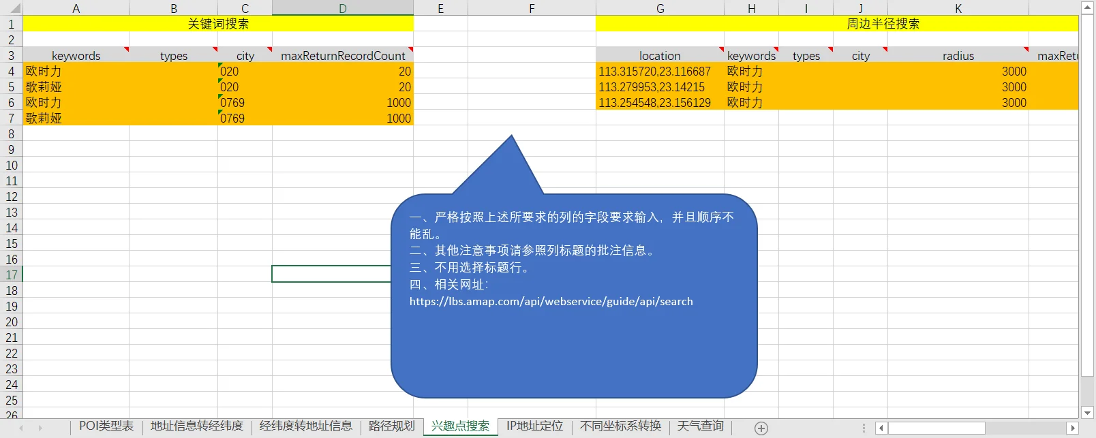Click the 周边半径搜索 yellow title cell
1096x438 pixels.
click(837, 24)
